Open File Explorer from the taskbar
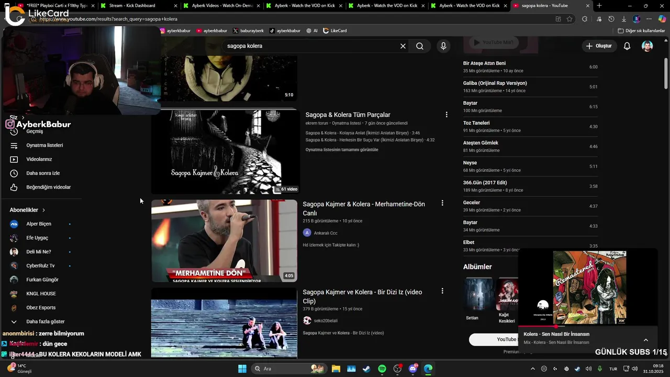This screenshot has width=670, height=377. [x=336, y=369]
